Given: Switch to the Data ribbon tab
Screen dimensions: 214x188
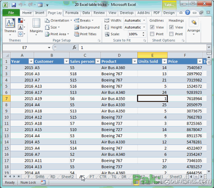Looking at the screenshot, I should (86, 13).
